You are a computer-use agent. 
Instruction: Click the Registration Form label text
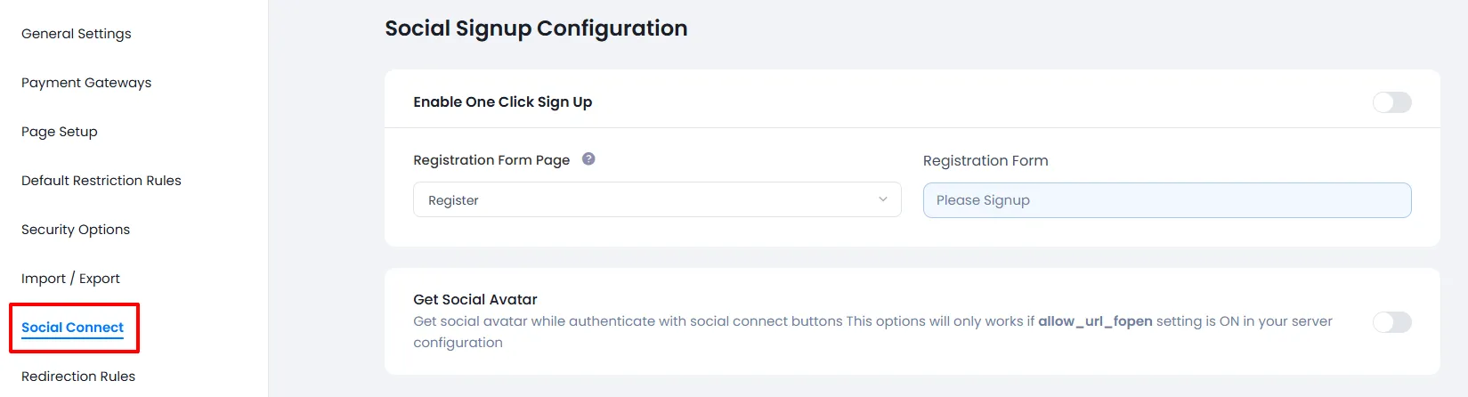985,161
